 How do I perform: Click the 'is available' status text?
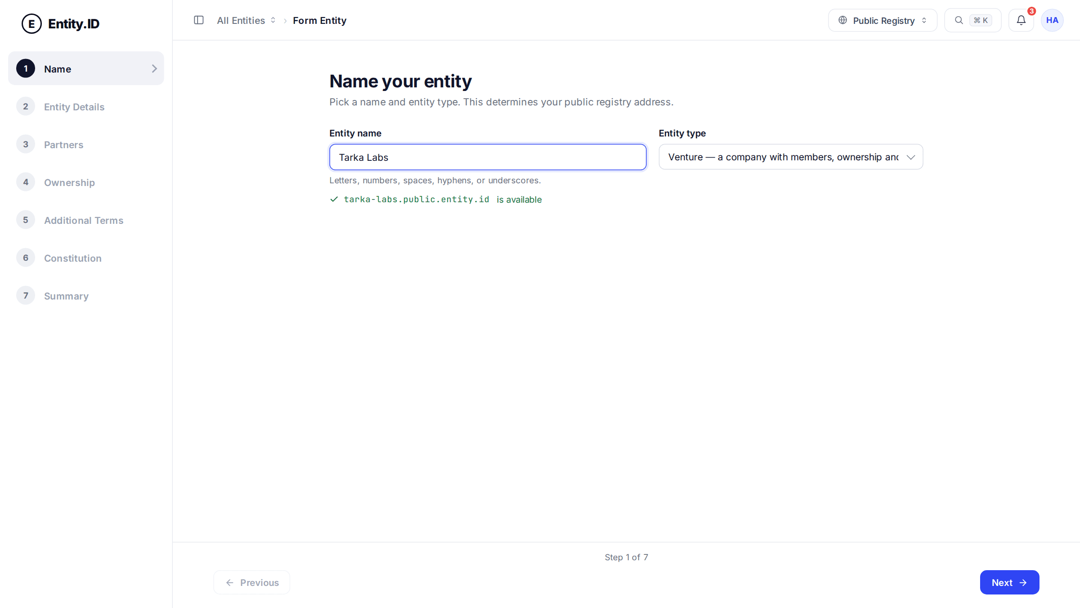coord(519,200)
